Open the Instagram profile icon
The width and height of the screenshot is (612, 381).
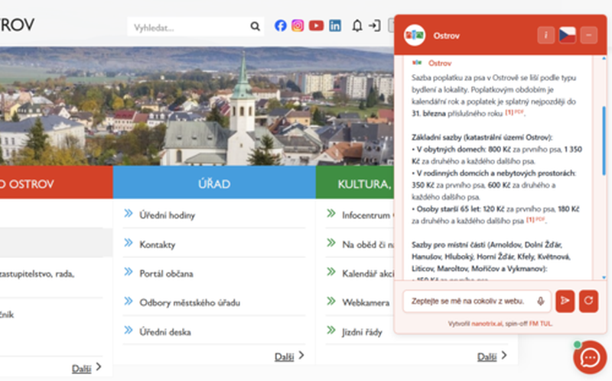click(x=298, y=25)
